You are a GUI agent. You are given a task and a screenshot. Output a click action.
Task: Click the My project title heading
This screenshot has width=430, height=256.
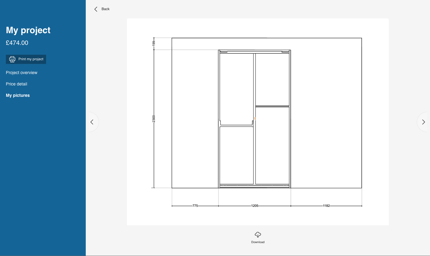(x=28, y=30)
